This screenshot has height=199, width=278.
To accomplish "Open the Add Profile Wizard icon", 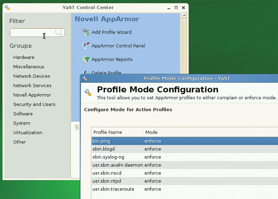I will 86,32.
